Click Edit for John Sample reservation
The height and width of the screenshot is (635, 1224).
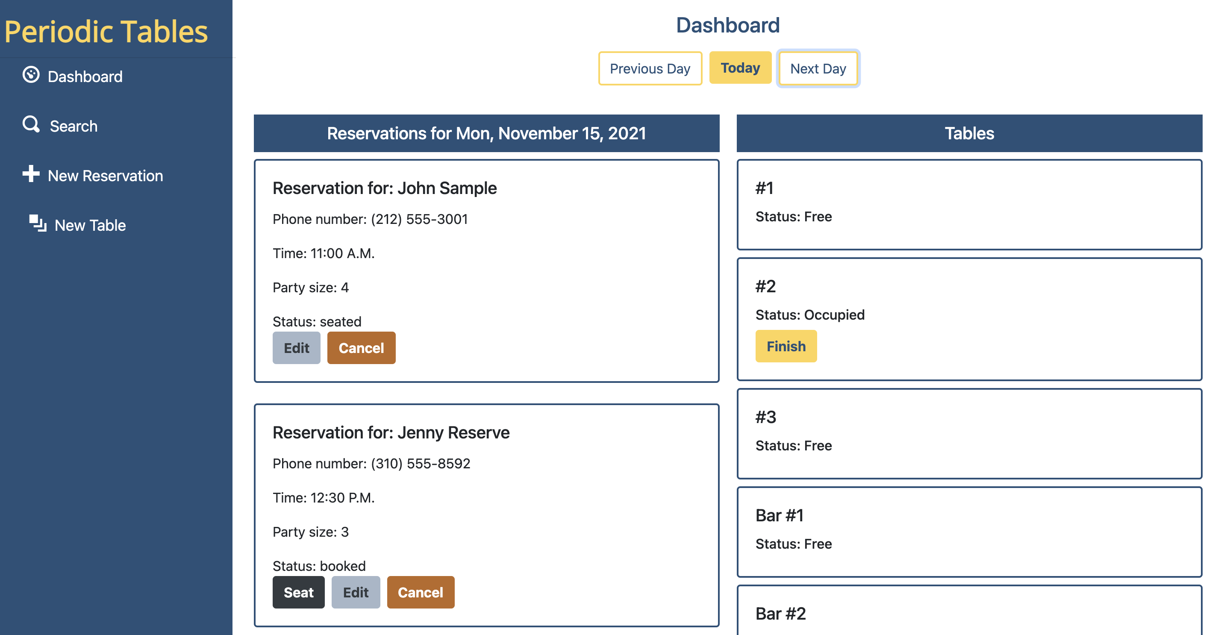point(296,347)
